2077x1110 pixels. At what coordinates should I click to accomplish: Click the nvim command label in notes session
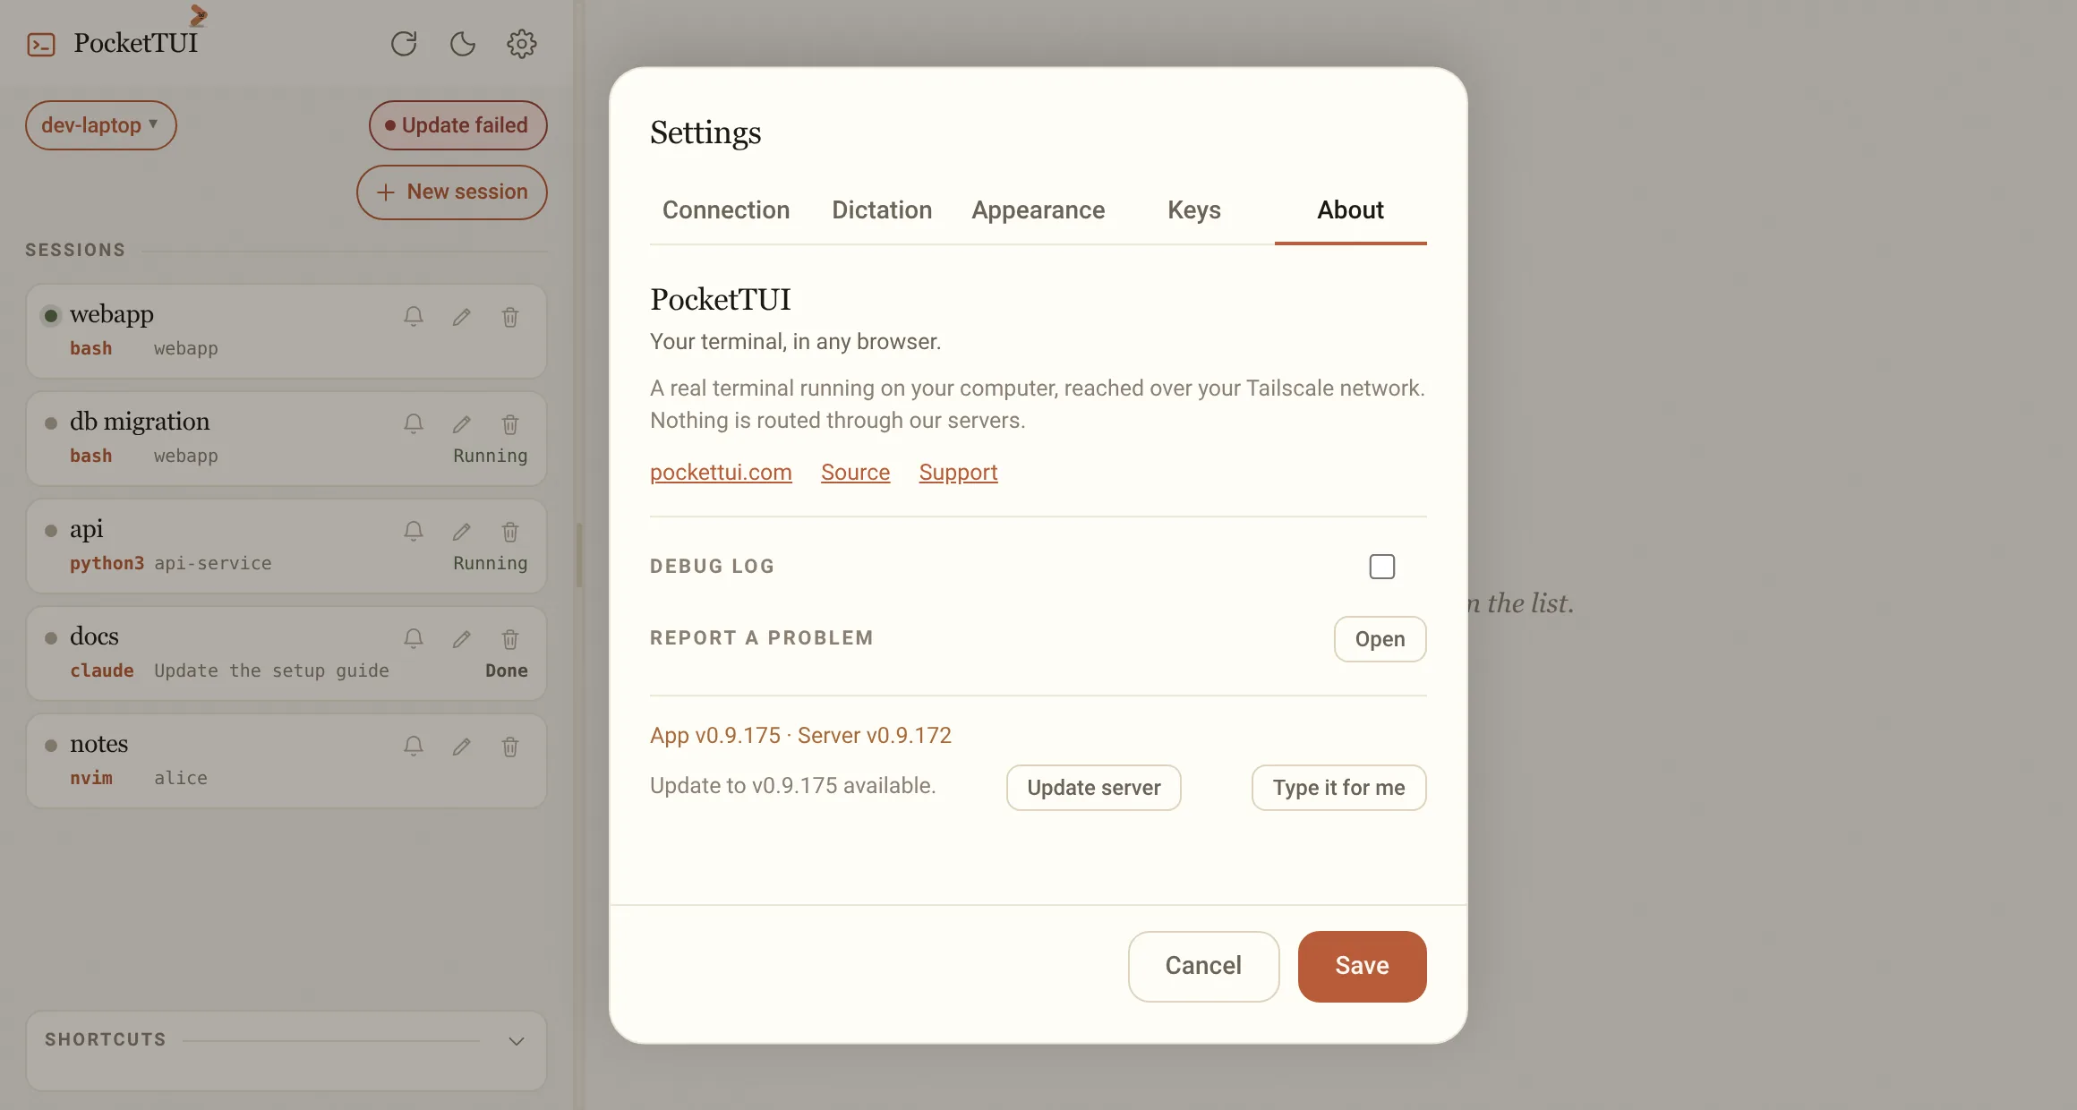(x=91, y=778)
